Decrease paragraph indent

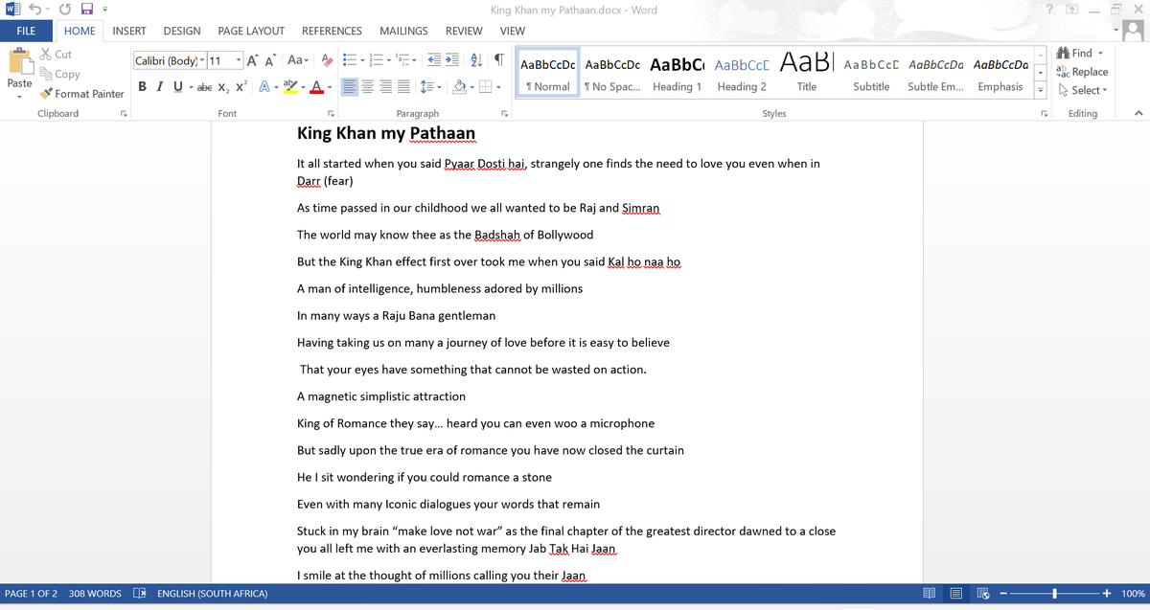point(434,60)
